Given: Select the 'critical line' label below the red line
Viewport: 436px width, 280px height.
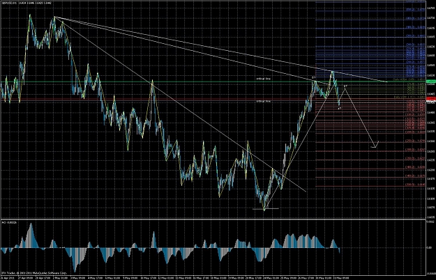Looking at the screenshot, I should [263, 102].
